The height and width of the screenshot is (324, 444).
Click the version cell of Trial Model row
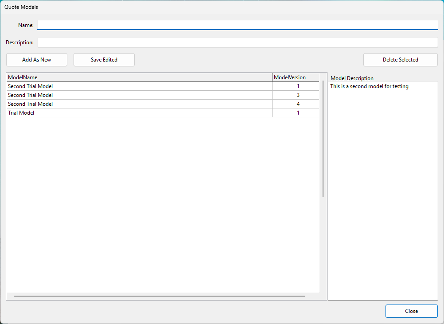click(298, 113)
